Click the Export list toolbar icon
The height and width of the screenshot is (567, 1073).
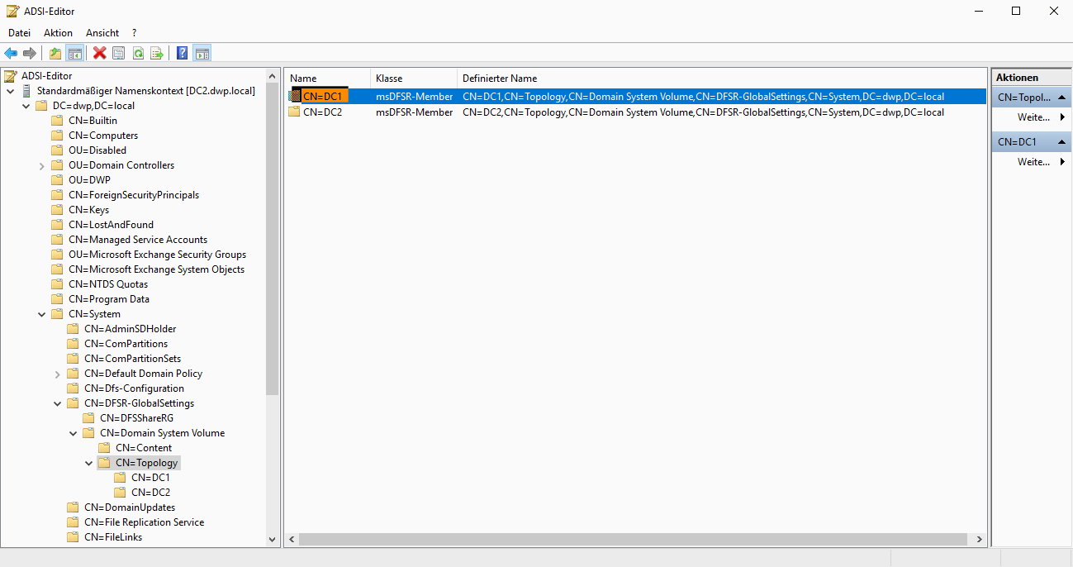click(157, 54)
